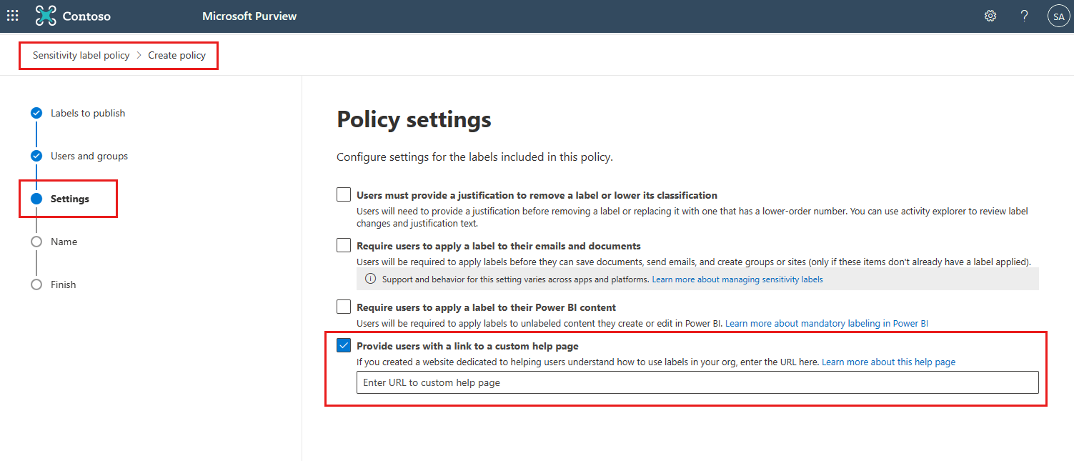Enable justification requirement for removing labels

344,194
